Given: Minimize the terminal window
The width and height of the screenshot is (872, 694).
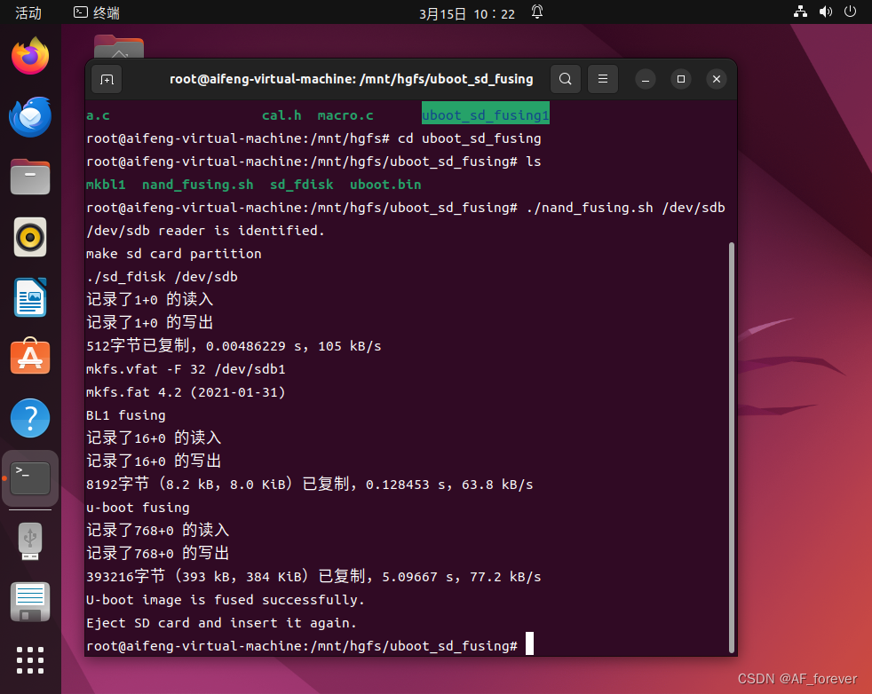Looking at the screenshot, I should tap(646, 80).
